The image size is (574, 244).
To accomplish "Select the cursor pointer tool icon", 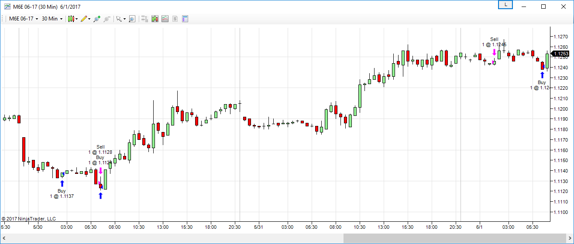I will (119, 19).
